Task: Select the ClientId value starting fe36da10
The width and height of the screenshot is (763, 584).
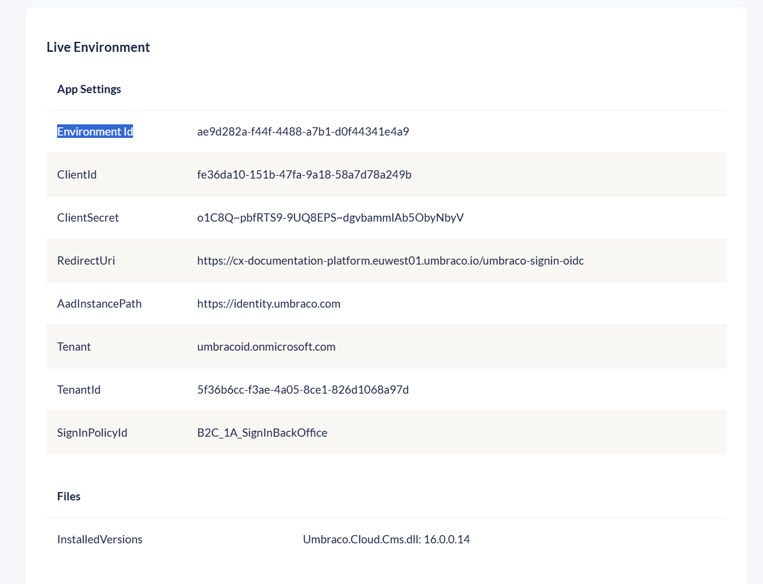Action: pyautogui.click(x=304, y=174)
